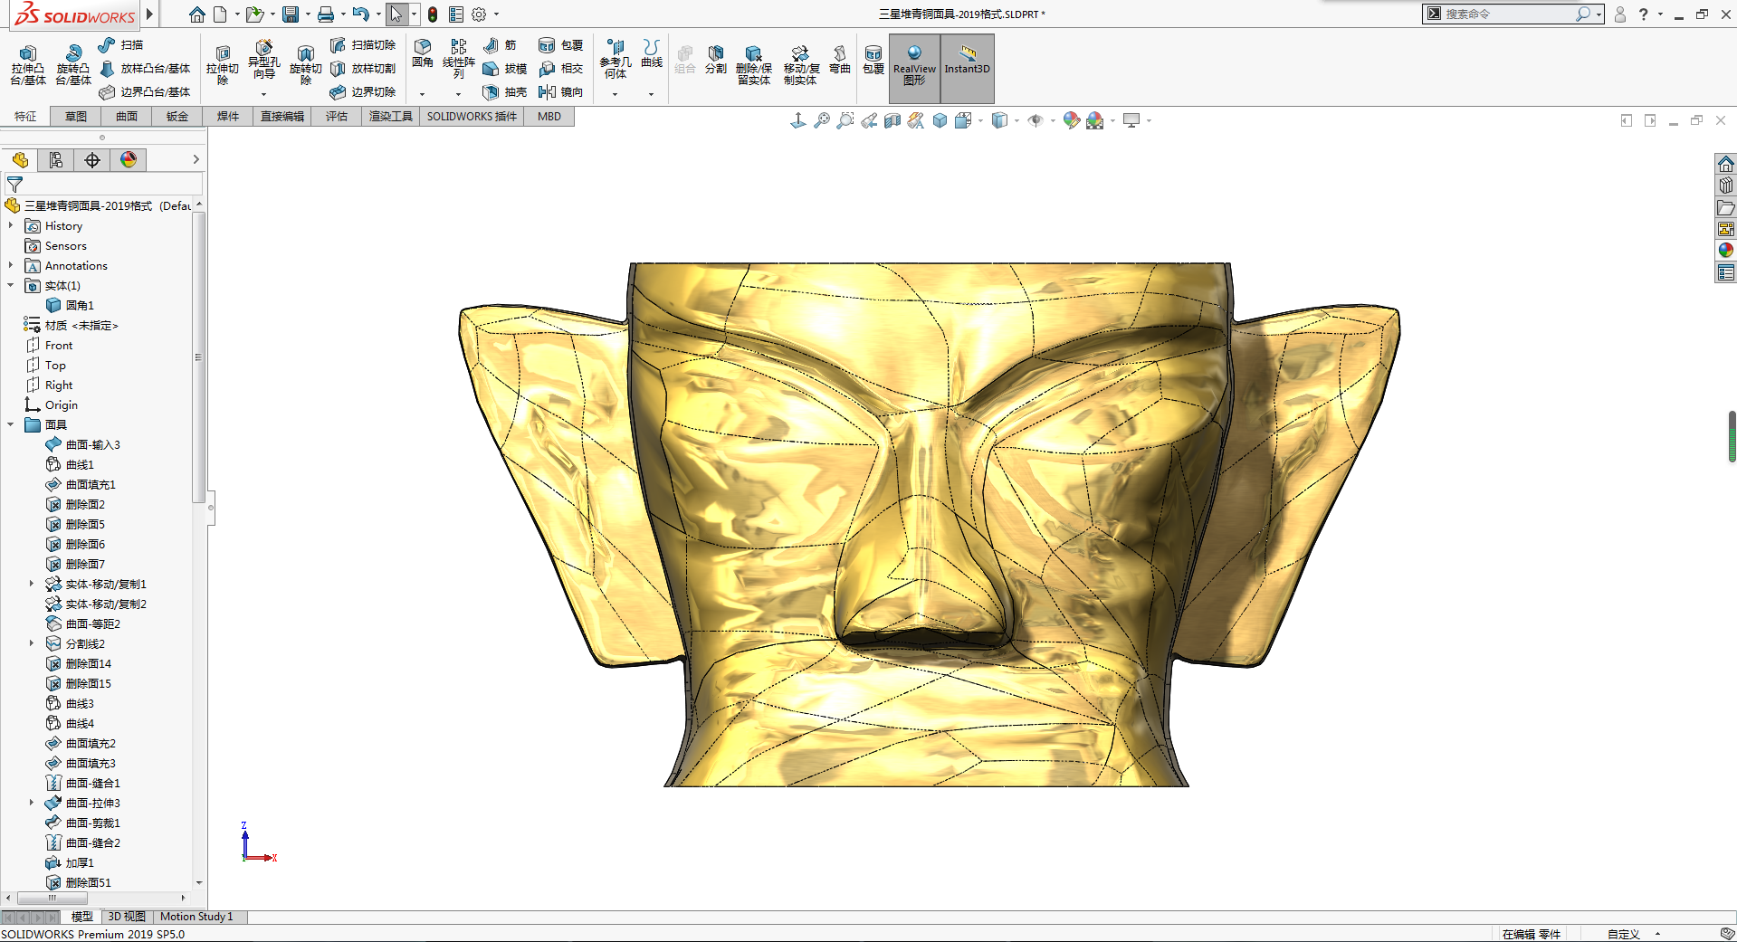The image size is (1737, 942).
Task: Click the 分割 split tool
Action: tap(715, 60)
